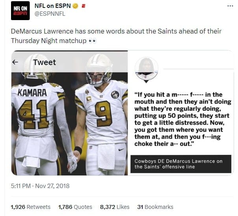Viewport: 238px width, 216px height.
Task: Click the Nov 27, 2018 date
Action: (x=52, y=186)
